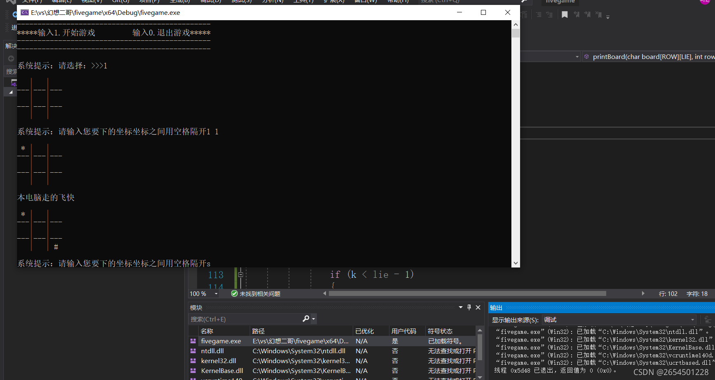Click the green check no-issues status icon
The height and width of the screenshot is (380, 715).
[x=234, y=294]
